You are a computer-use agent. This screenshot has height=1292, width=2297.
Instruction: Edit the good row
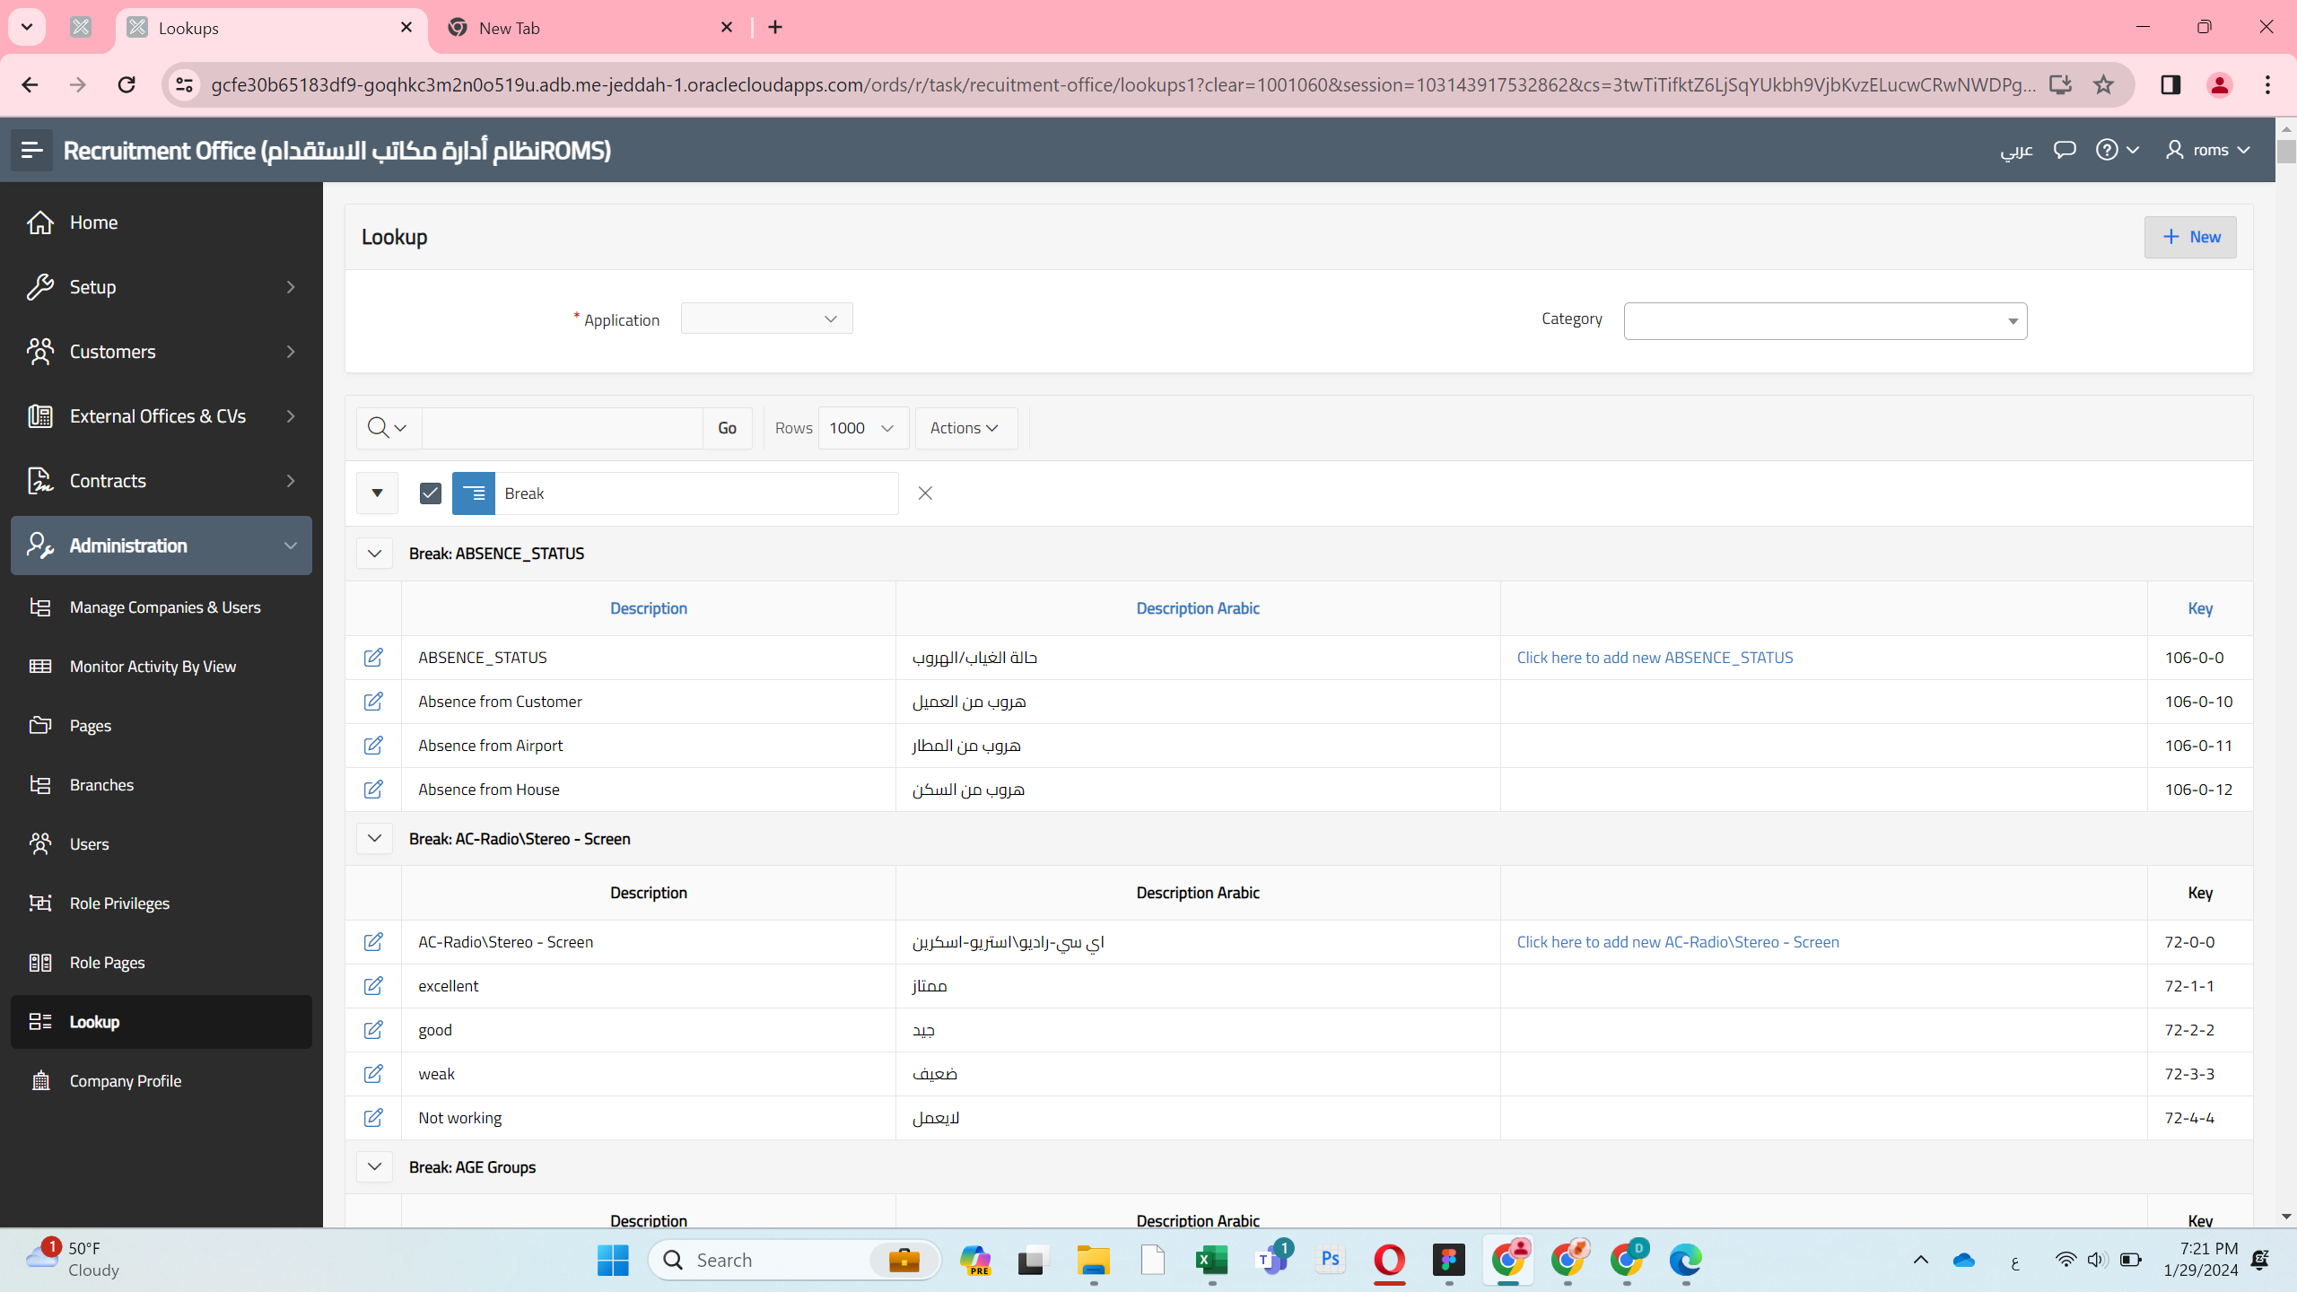tap(373, 1030)
